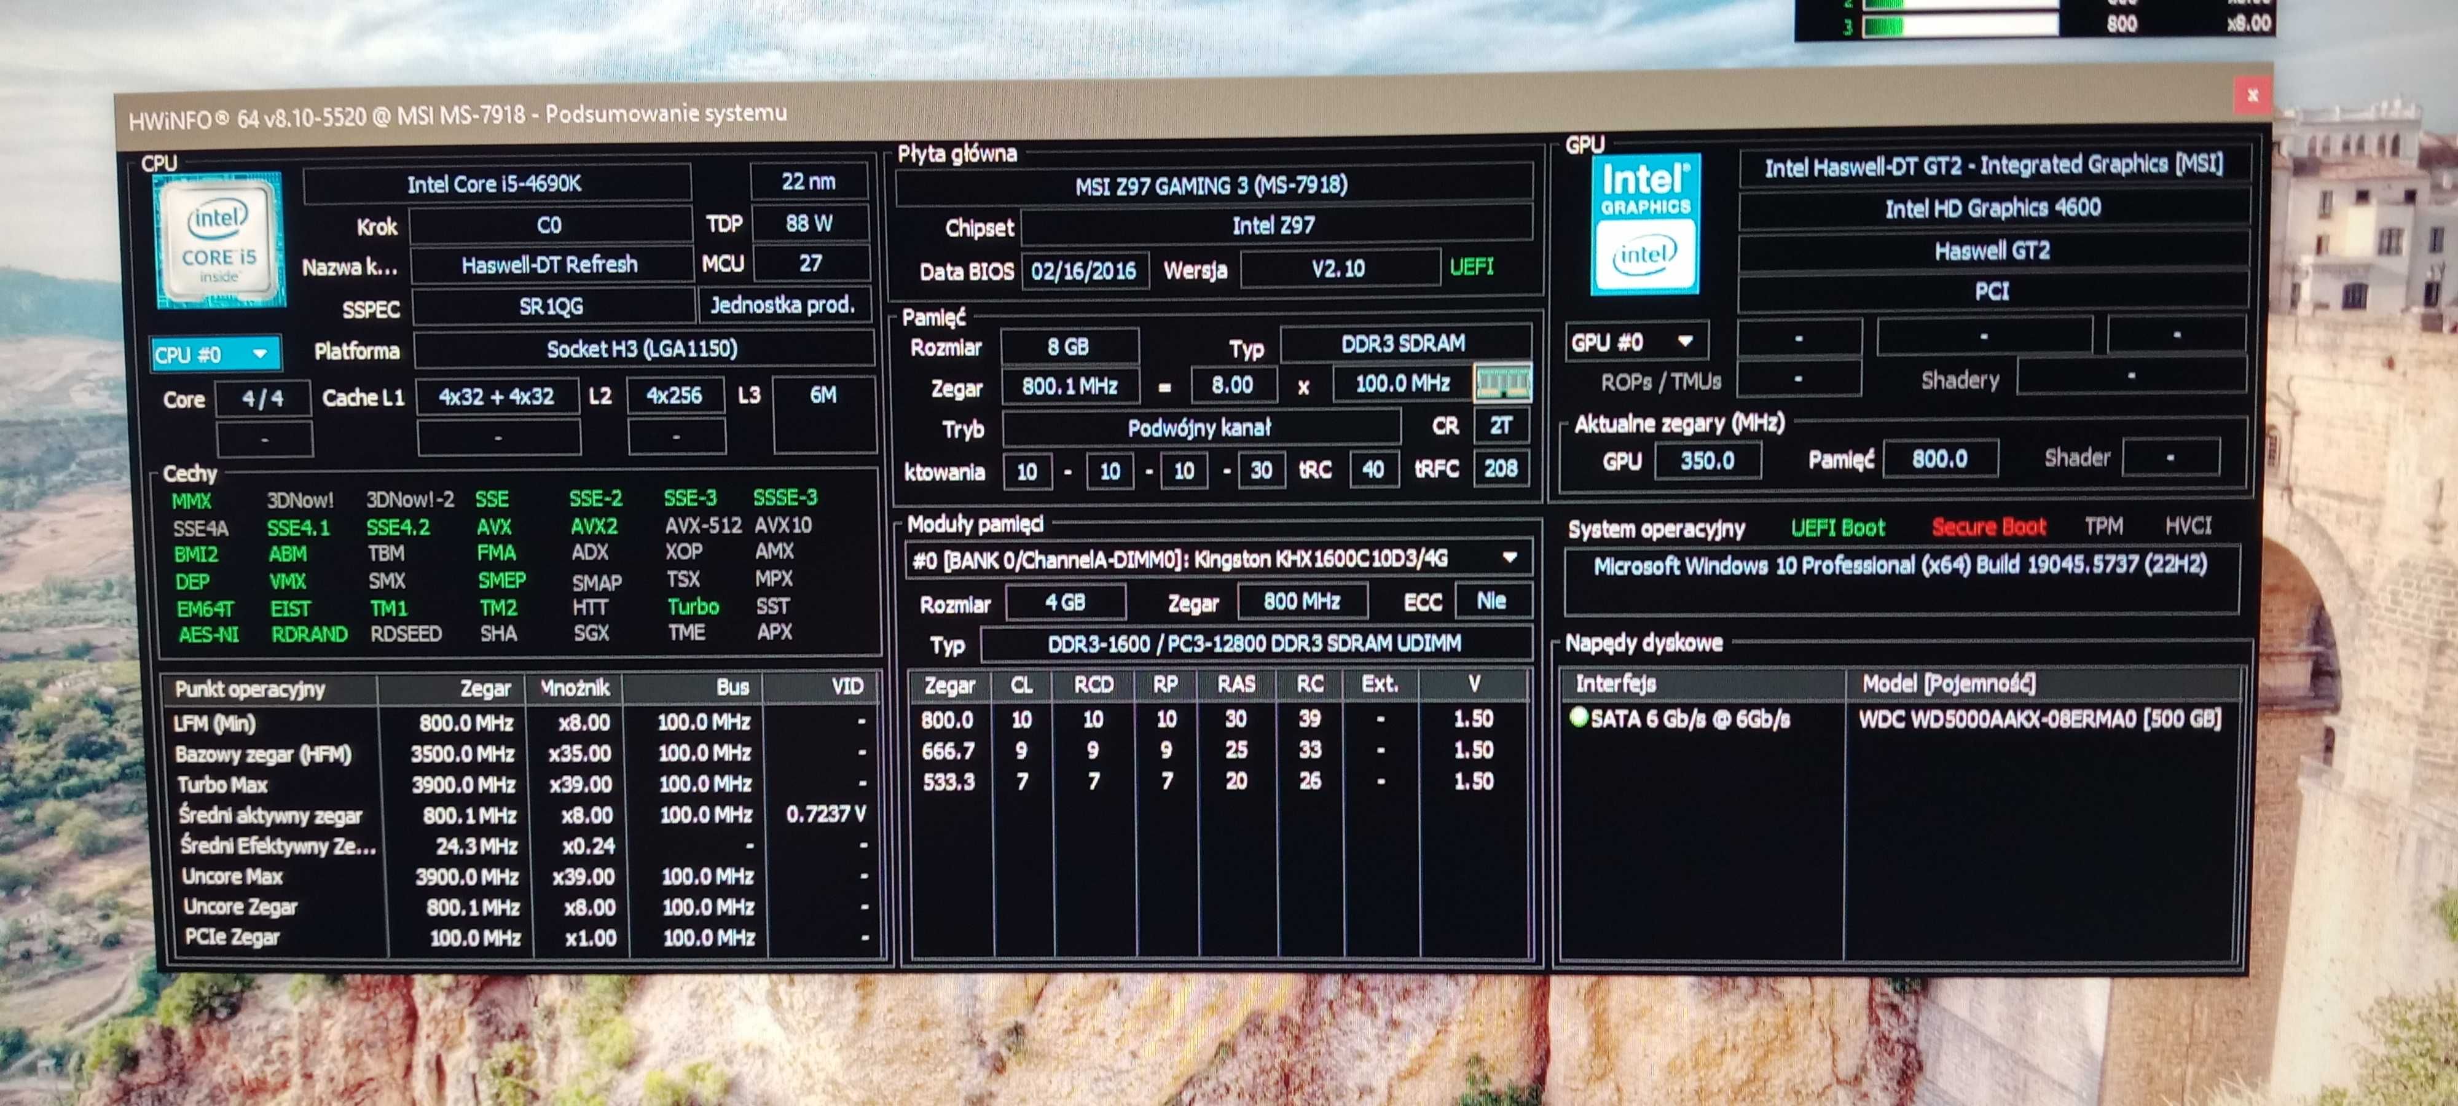
Task: Click the Intel Core i5 CPU logo
Action: (221, 240)
